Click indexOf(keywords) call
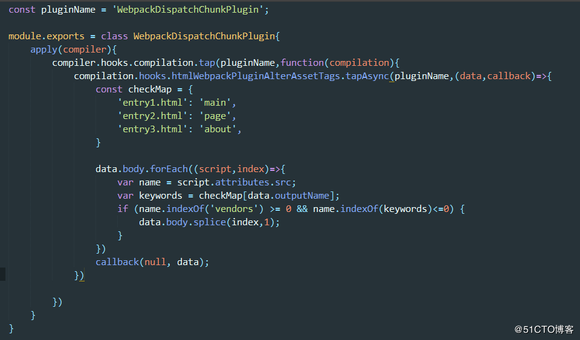580x340 pixels. [386, 209]
